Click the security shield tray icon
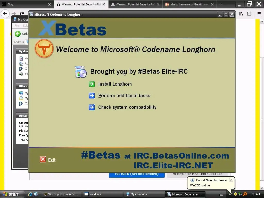Image resolution: width=264 pixels, height=198 pixels. (235, 194)
